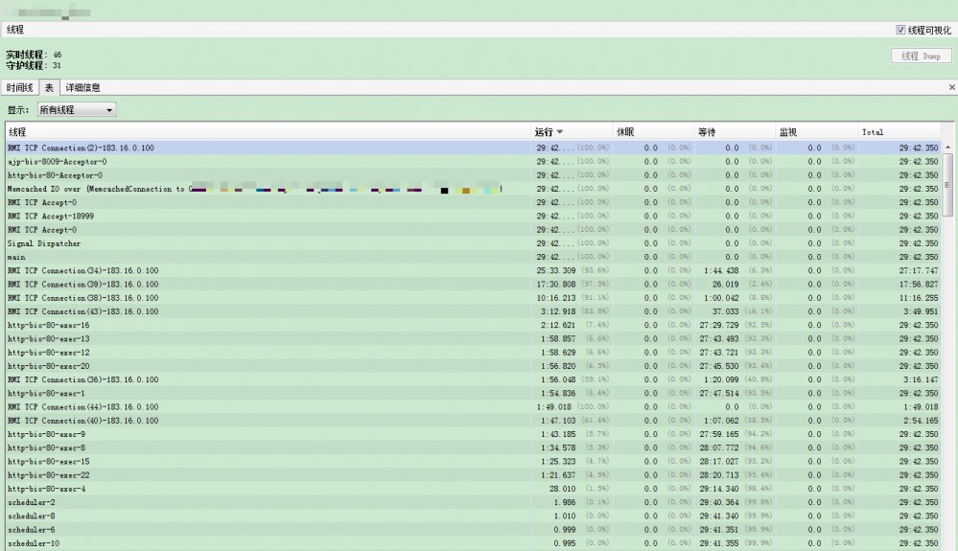Select the Signal Dispatcher thread row
The height and width of the screenshot is (551, 958).
coord(474,243)
